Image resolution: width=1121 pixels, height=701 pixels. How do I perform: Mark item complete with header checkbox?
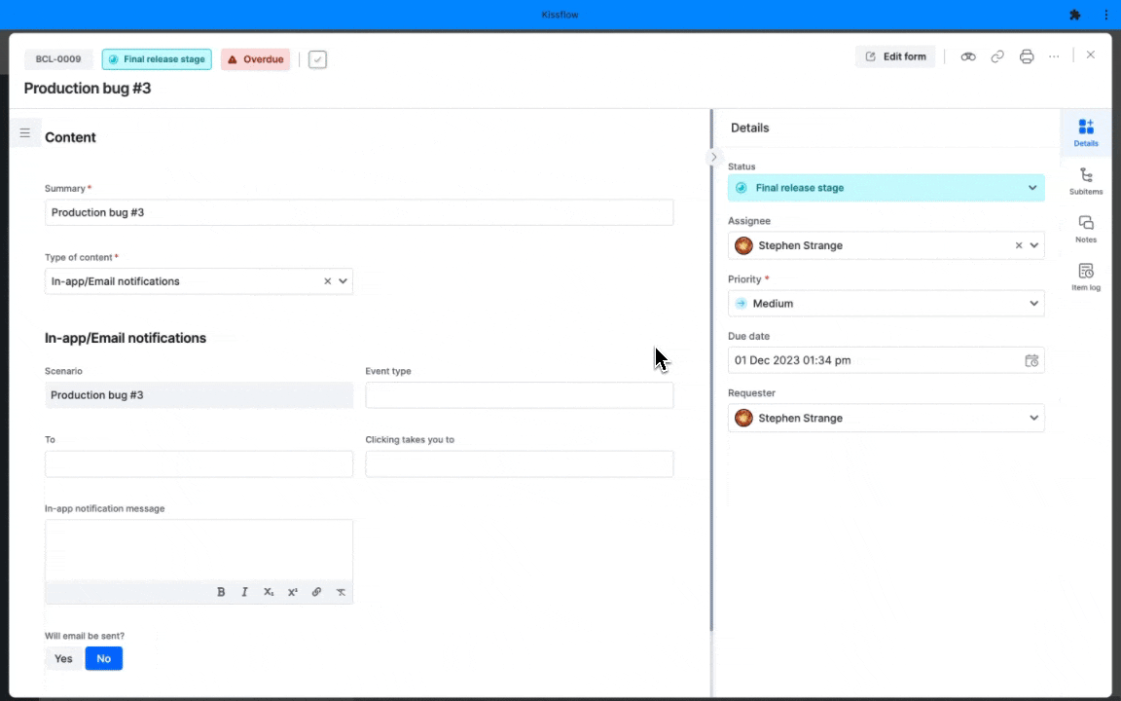pyautogui.click(x=317, y=59)
